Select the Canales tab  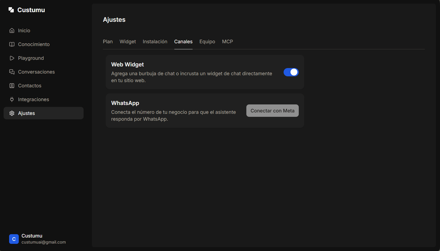click(x=183, y=42)
